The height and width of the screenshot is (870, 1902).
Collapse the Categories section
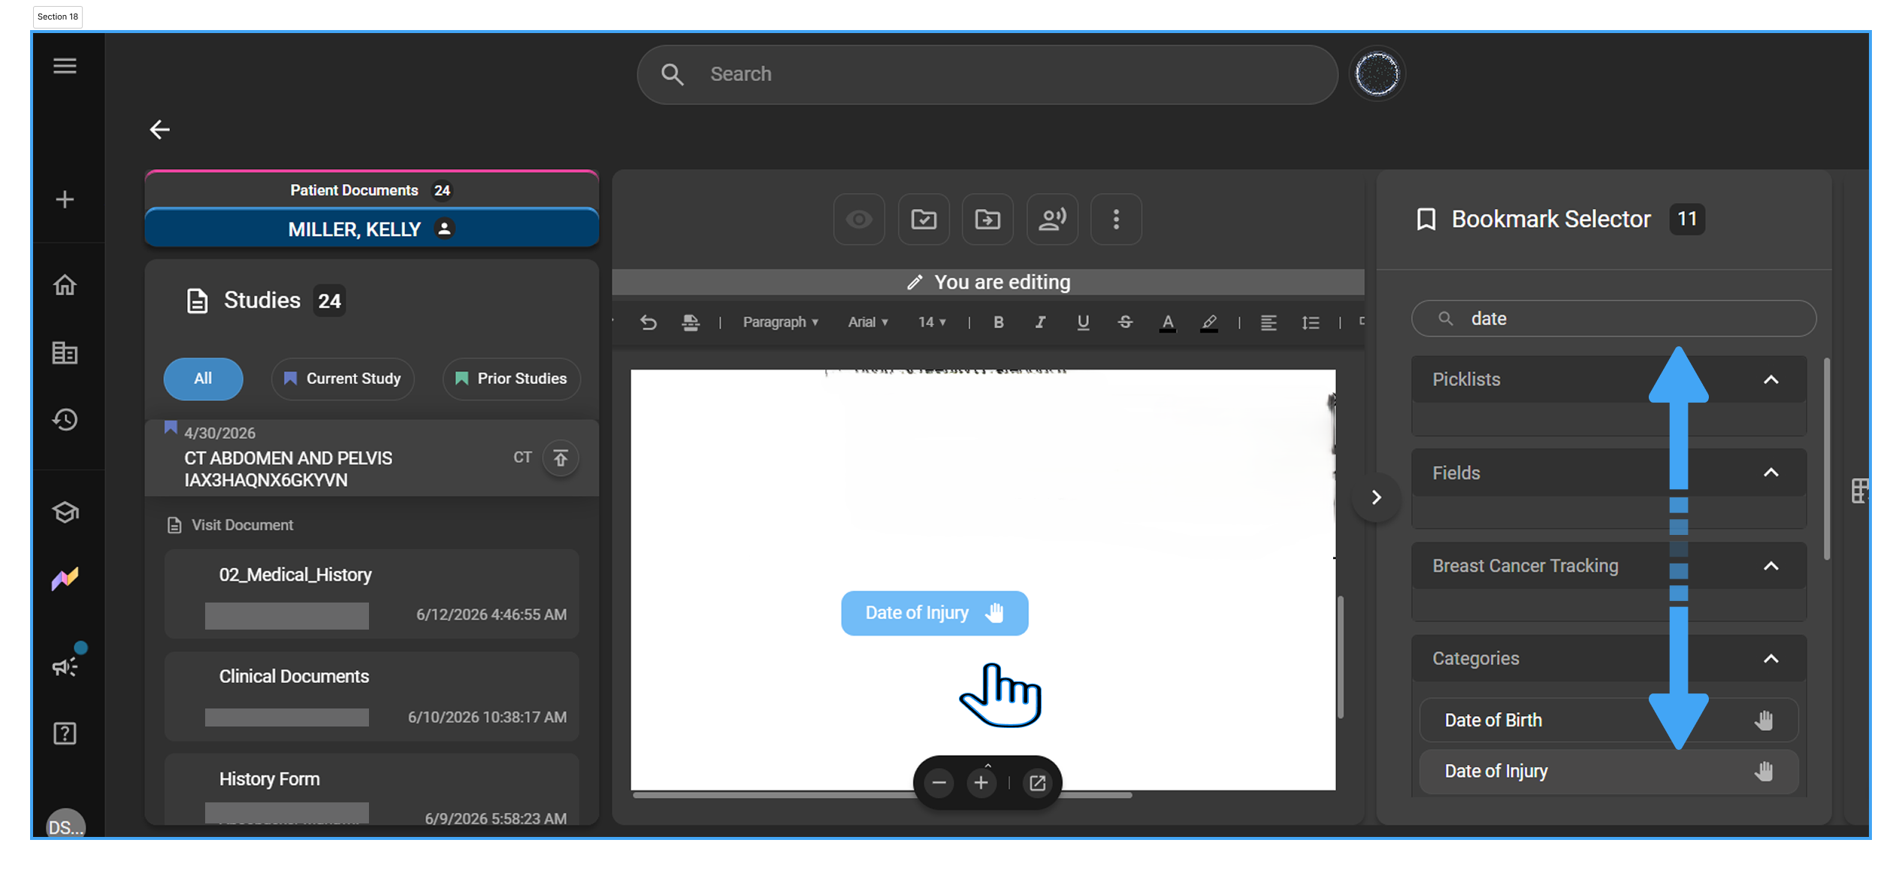click(1771, 659)
